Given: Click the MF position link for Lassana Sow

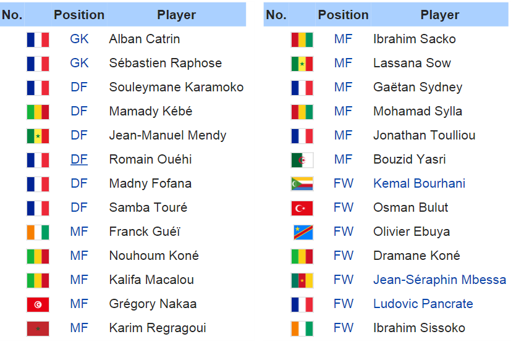Looking at the screenshot, I should pyautogui.click(x=344, y=63).
